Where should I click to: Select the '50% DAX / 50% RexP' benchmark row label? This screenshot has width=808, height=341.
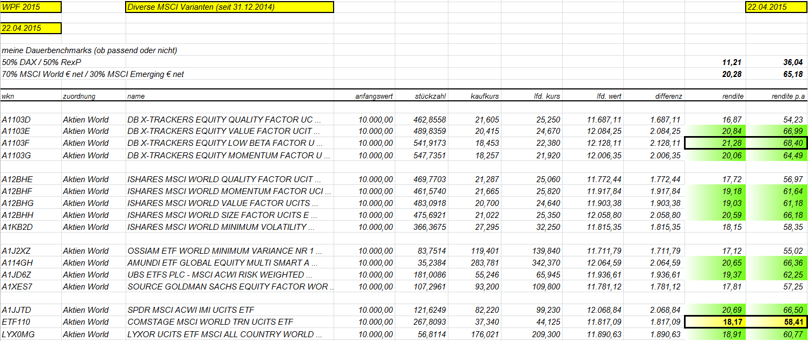click(42, 62)
